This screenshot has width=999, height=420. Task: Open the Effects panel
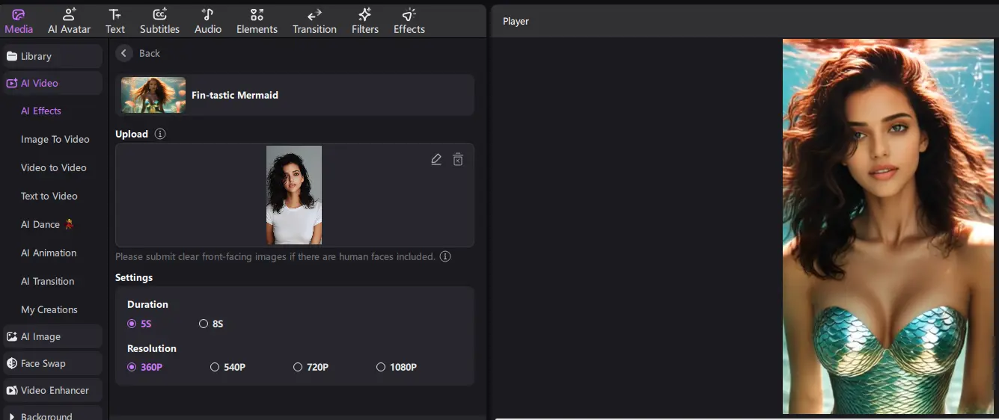[409, 21]
